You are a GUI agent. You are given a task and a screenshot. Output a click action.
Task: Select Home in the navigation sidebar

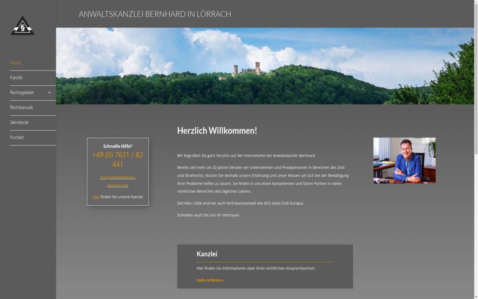(15, 63)
